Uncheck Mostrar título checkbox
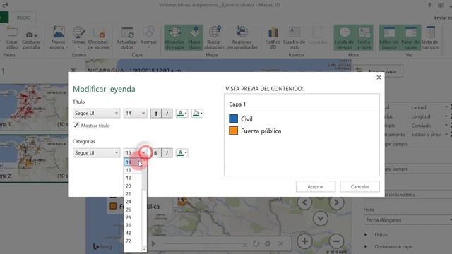 coord(76,126)
